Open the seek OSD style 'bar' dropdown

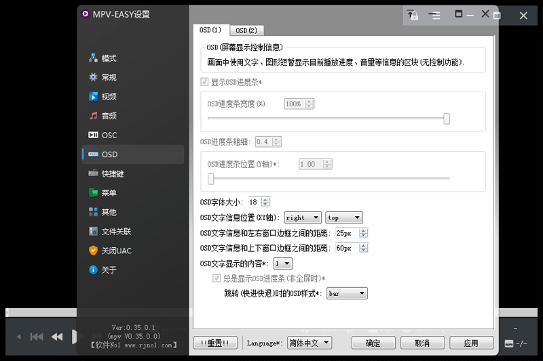point(347,293)
